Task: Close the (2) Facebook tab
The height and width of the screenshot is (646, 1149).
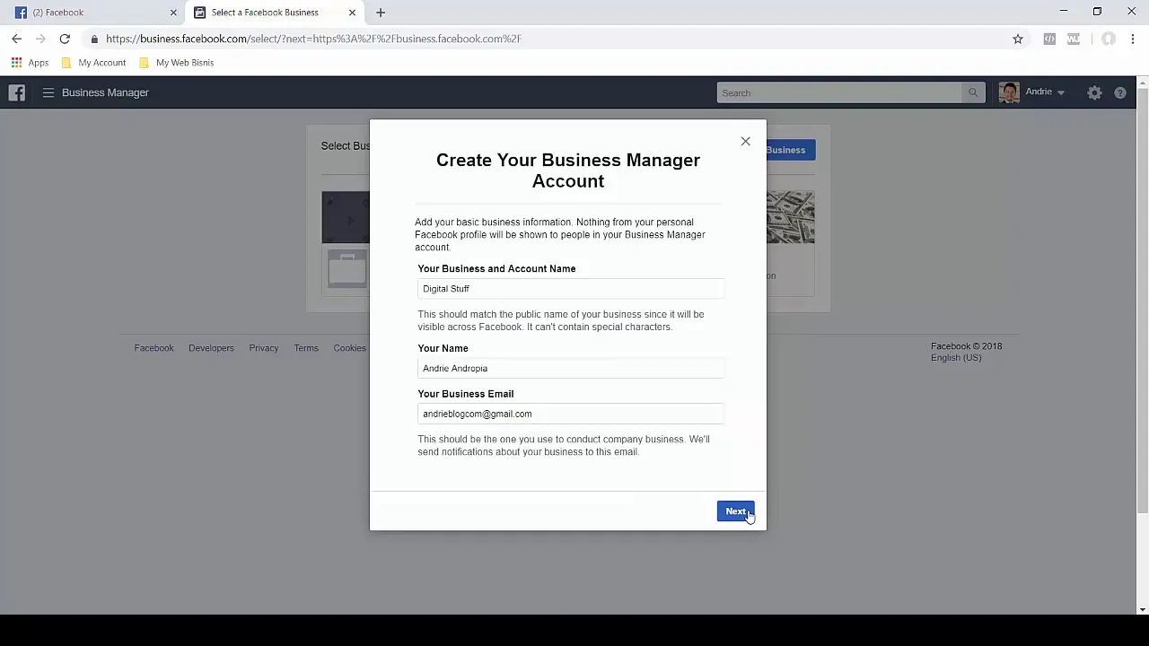Action: [x=173, y=13]
